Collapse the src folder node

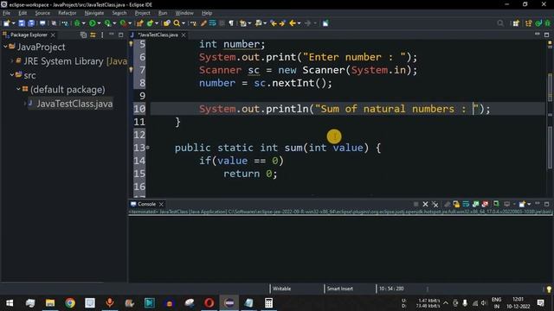(x=11, y=75)
